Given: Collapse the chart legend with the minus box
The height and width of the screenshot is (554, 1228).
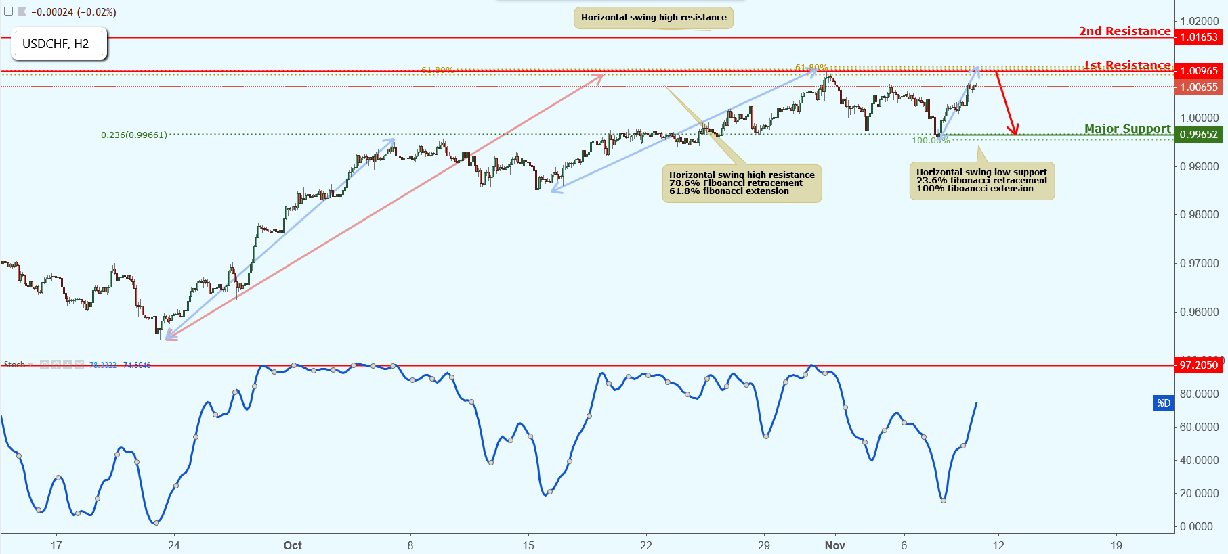Looking at the screenshot, I should click(x=8, y=11).
